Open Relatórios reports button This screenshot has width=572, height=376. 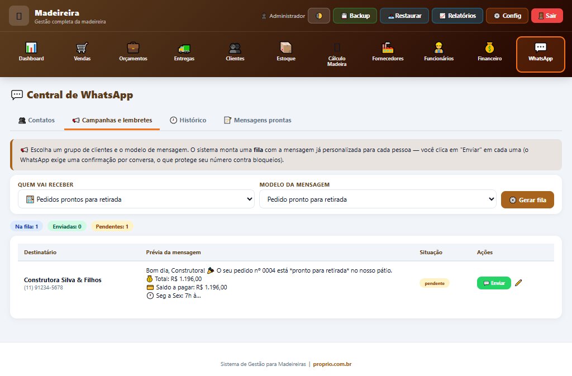(457, 16)
